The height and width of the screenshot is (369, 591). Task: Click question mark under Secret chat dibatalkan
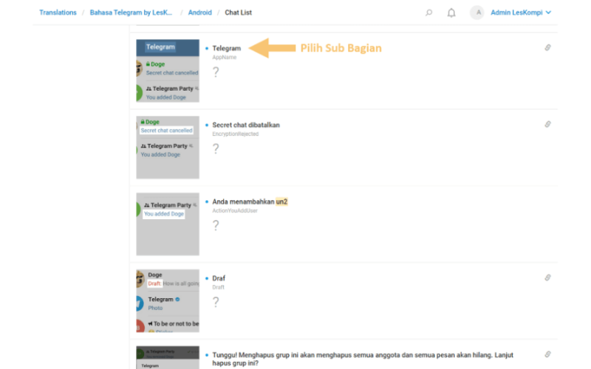point(216,149)
